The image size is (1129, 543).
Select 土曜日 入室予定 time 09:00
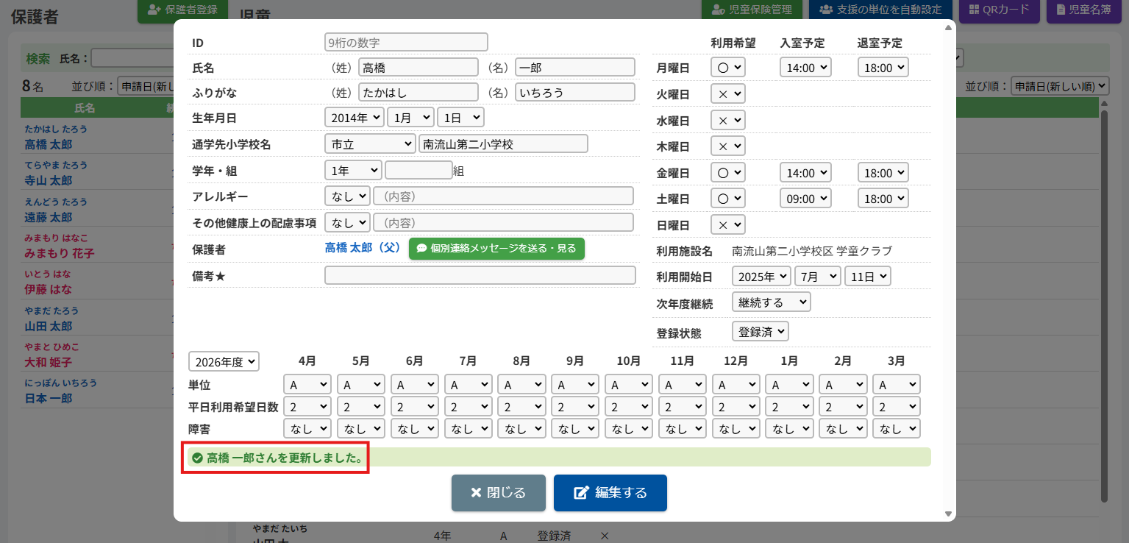pos(805,199)
